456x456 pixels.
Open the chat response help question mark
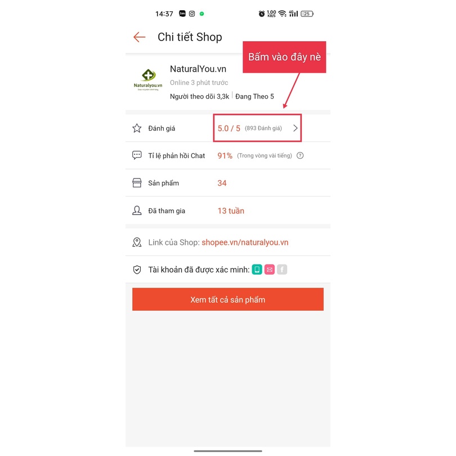[x=300, y=155]
